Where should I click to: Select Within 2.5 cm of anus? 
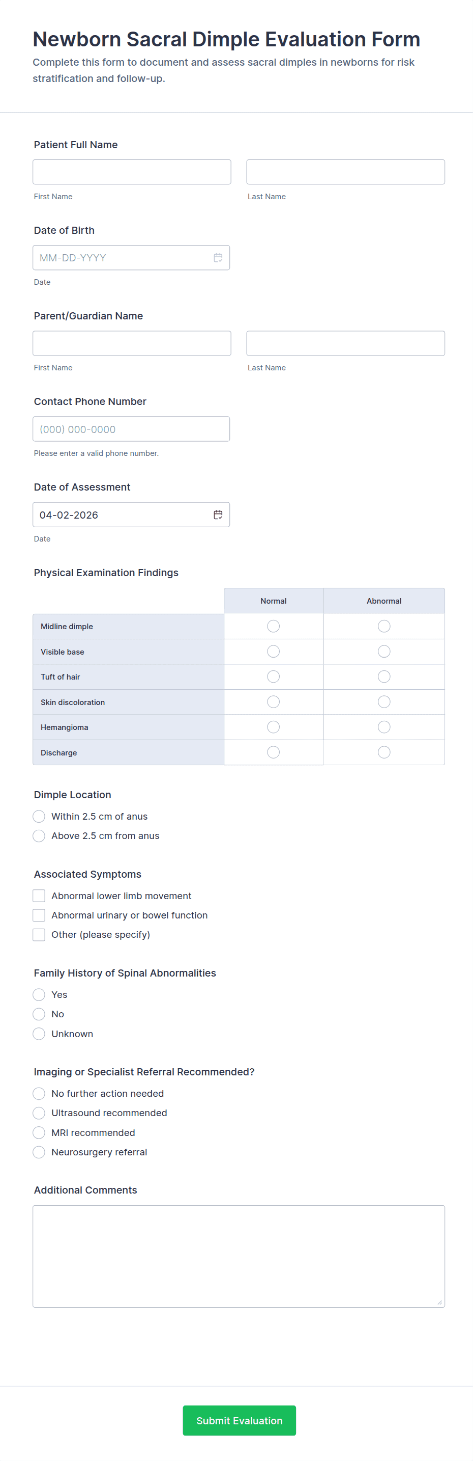[39, 817]
